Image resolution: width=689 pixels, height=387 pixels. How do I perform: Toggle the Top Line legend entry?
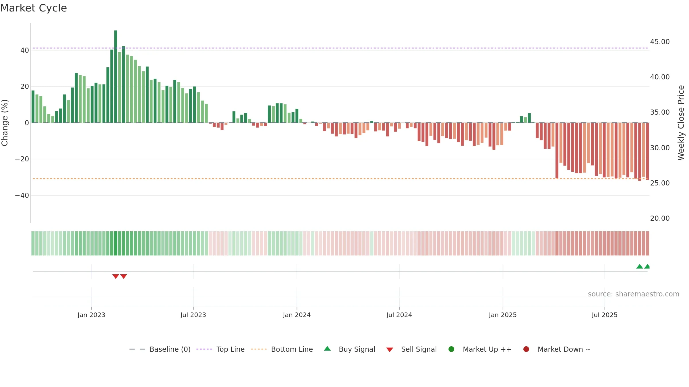click(220, 349)
